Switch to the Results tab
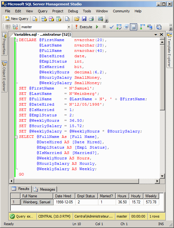The height and width of the screenshot is (228, 174). coord(20,189)
